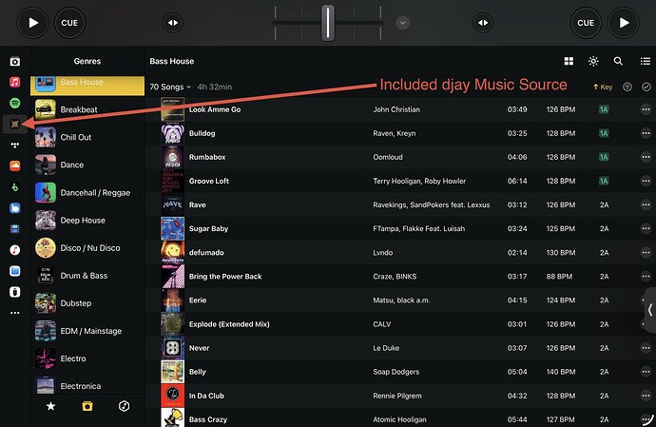Viewport: 656px width, 427px height.
Task: Open more options for Sugar Baby
Action: pos(646,228)
